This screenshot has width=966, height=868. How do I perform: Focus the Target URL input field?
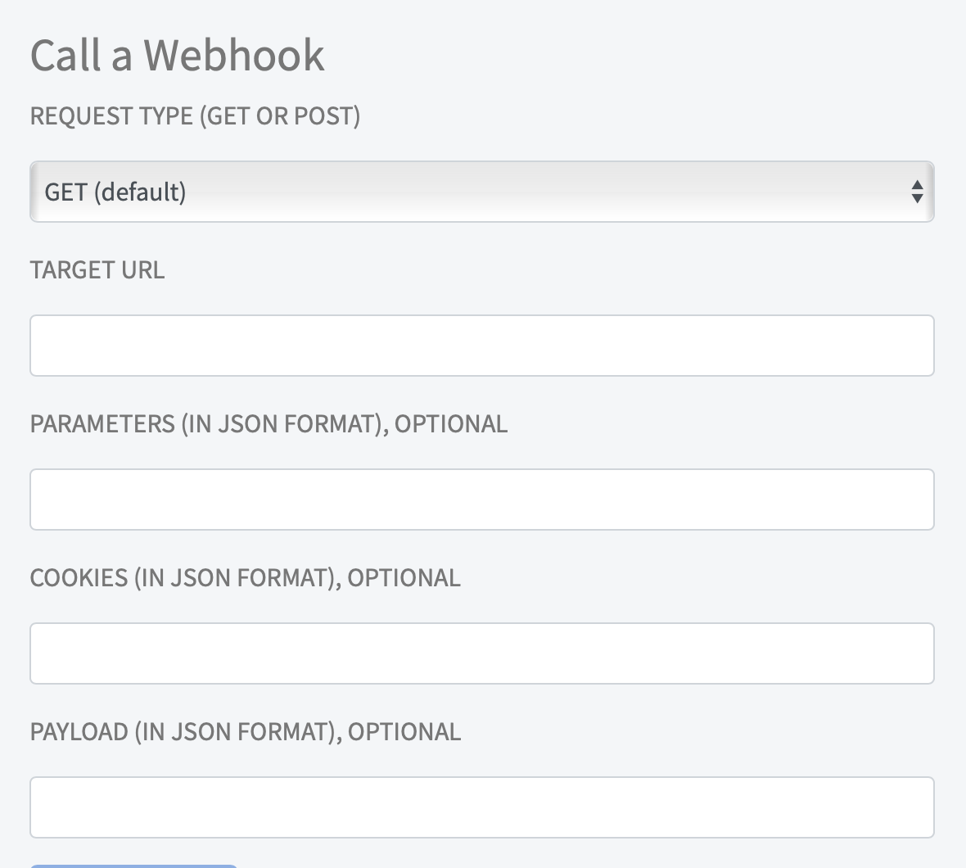[x=481, y=346]
